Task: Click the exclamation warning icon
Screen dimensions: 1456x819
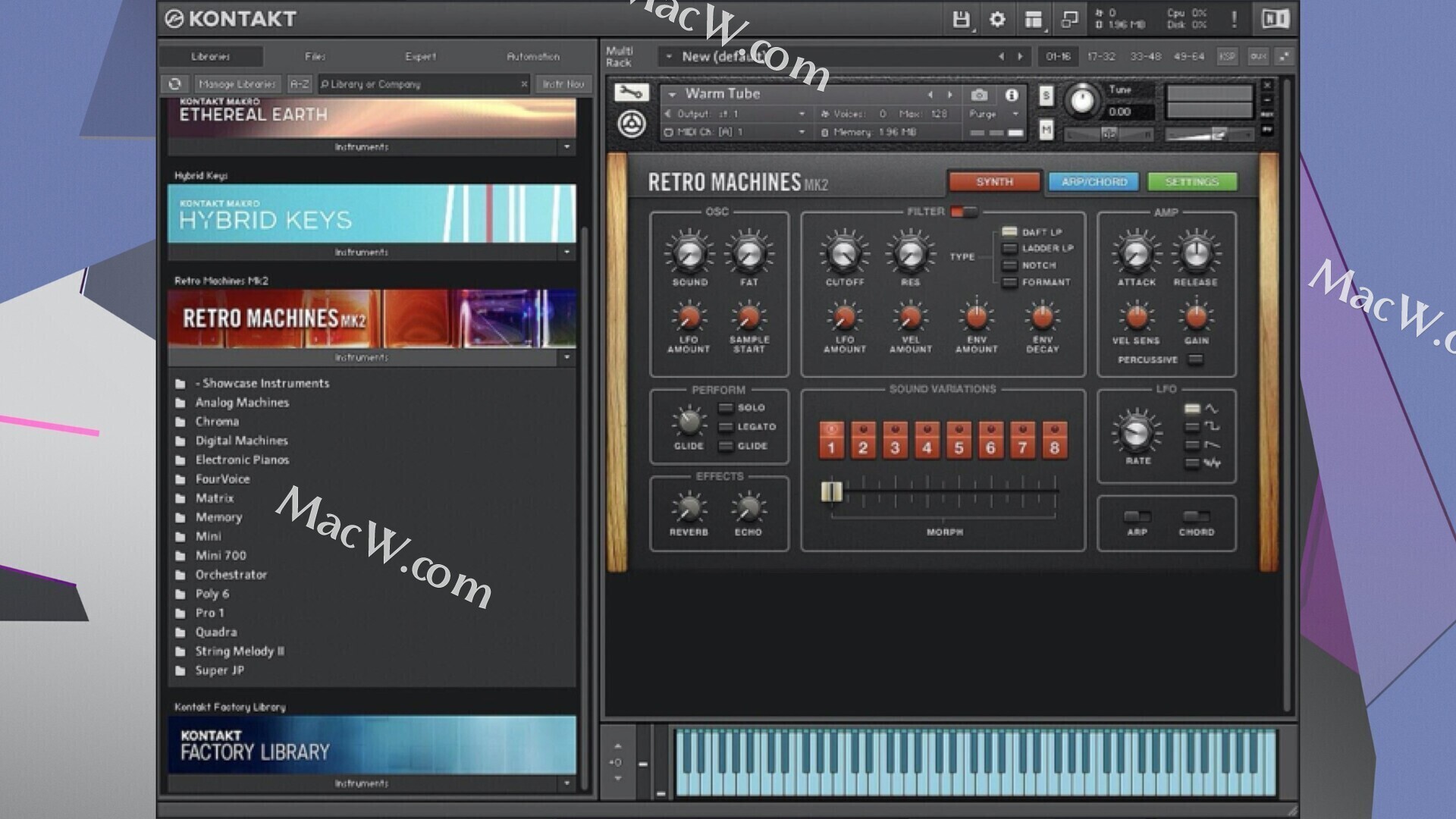Action: point(1234,20)
